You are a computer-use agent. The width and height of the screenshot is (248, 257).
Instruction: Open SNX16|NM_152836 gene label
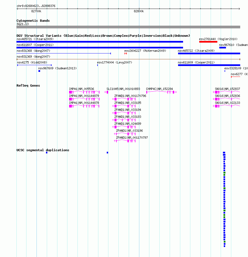227,96
